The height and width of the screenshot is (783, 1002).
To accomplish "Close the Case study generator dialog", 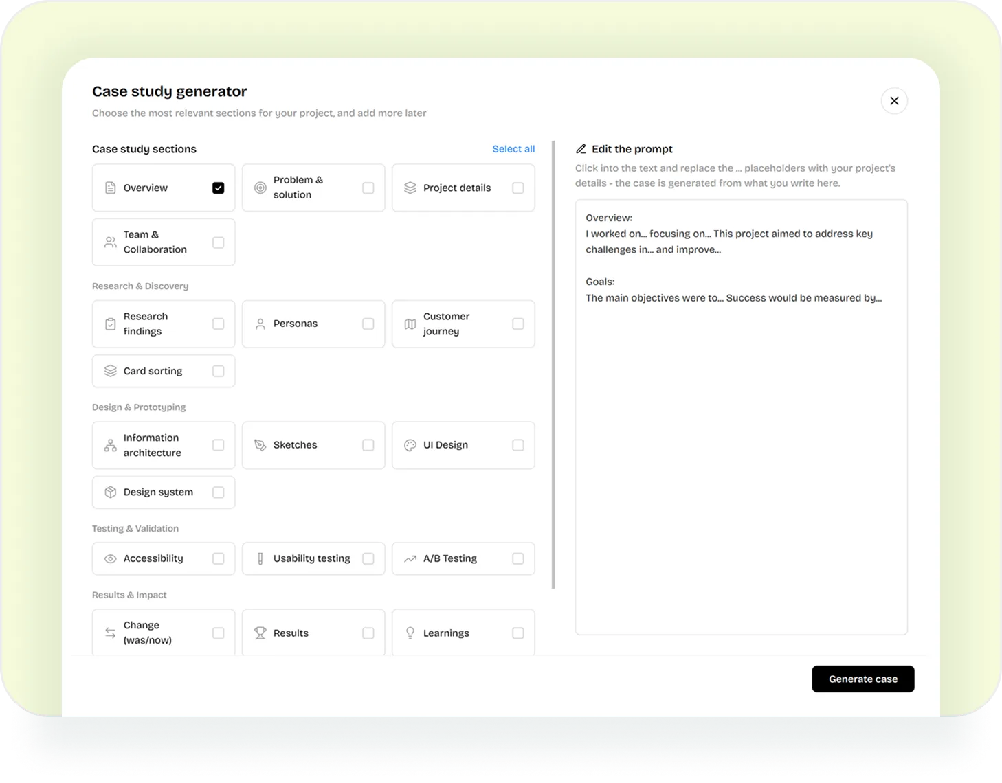I will [894, 101].
